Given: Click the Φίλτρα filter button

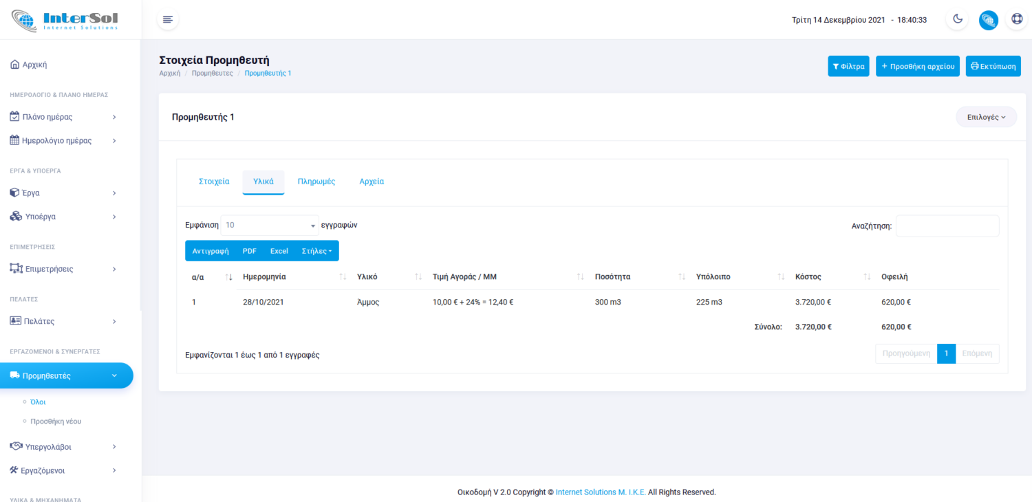Looking at the screenshot, I should pyautogui.click(x=848, y=67).
